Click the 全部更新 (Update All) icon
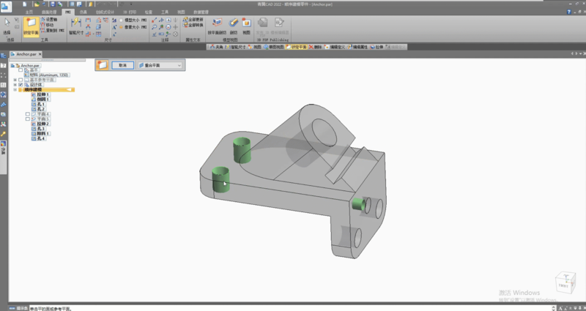 tap(195, 19)
